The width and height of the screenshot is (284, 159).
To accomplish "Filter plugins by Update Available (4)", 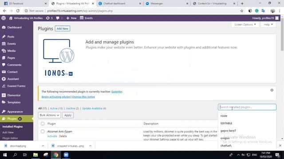I will [94, 108].
